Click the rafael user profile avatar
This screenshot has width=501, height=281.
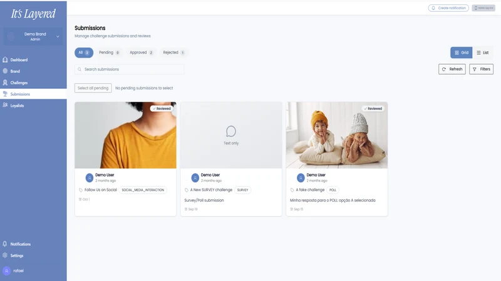6,271
